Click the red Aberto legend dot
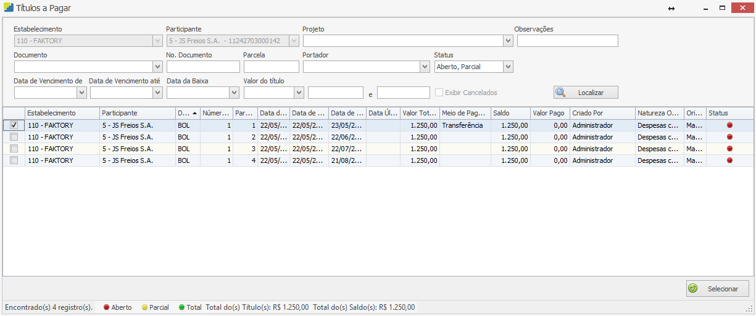This screenshot has height=316, width=756. coord(106,307)
